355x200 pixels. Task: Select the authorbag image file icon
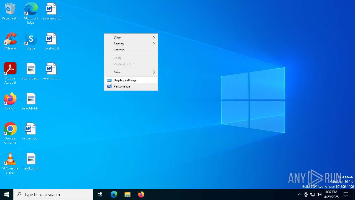31,71
